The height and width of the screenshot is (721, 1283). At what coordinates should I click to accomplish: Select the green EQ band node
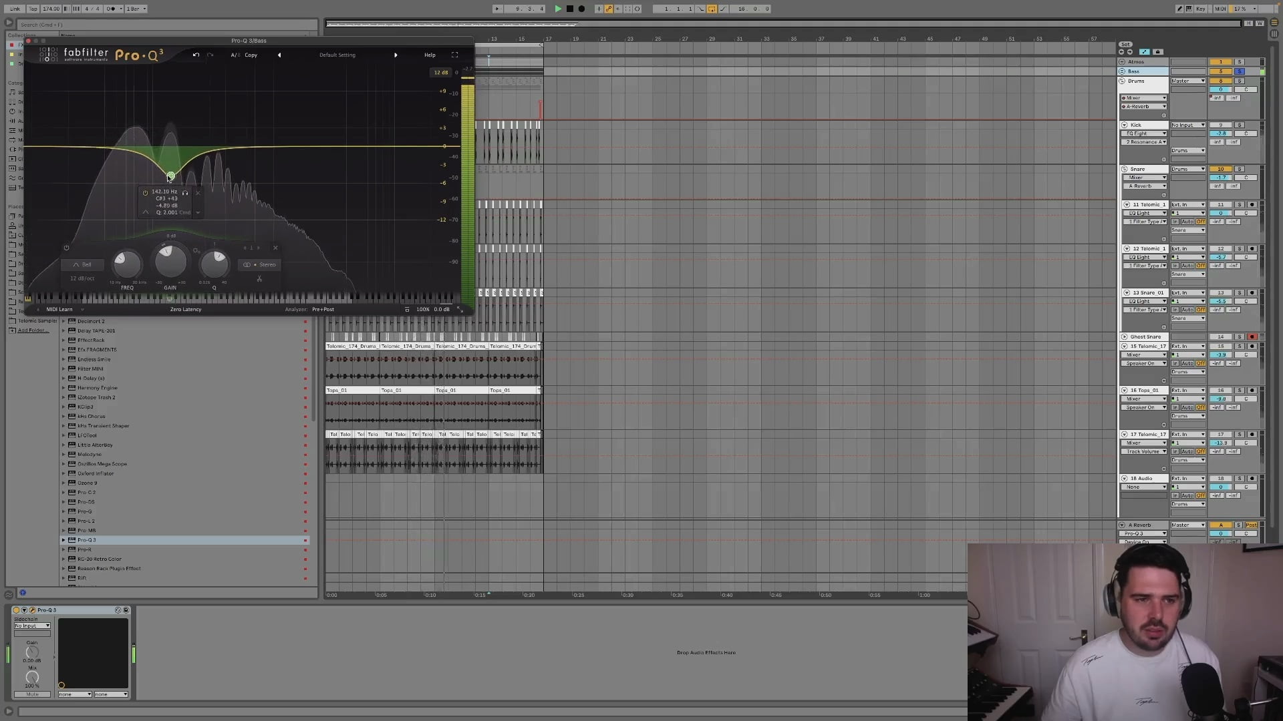click(x=170, y=176)
